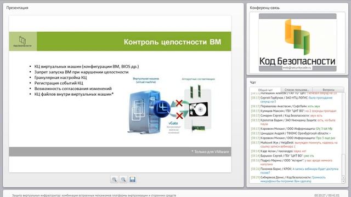The width and height of the screenshot is (351, 197).
Task: Click the chat message from Кропотов Вадим
Action: [293, 122]
